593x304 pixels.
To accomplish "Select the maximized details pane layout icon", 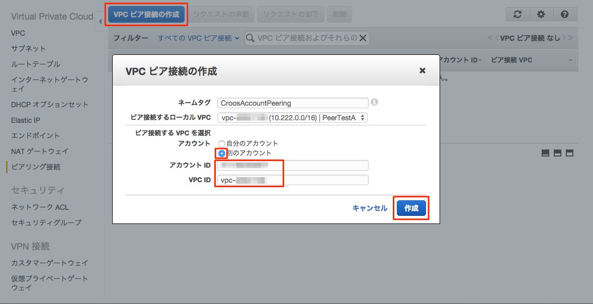I will pyautogui.click(x=569, y=153).
